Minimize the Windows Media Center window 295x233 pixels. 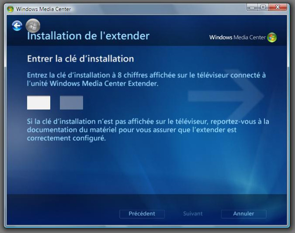point(252,7)
